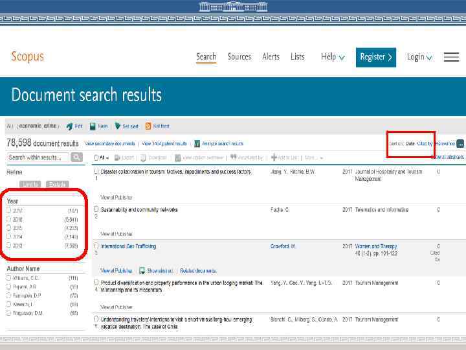Screen dimensions: 466x350
Task: Check the 2014 year filter
Action: pos(8,237)
